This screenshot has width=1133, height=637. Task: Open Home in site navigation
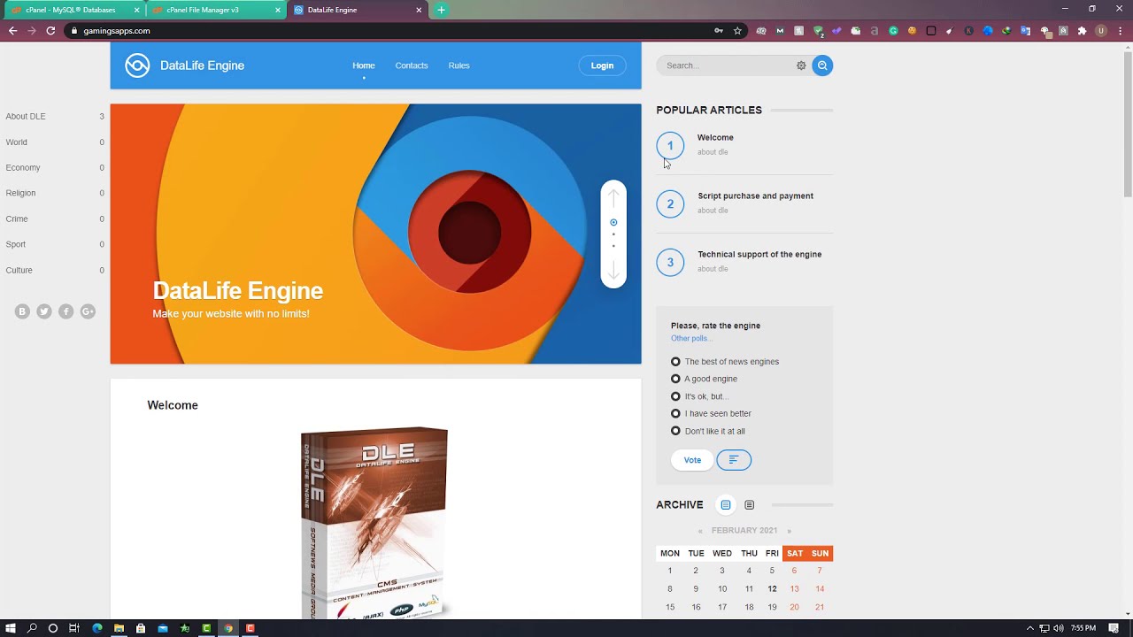pyautogui.click(x=364, y=65)
